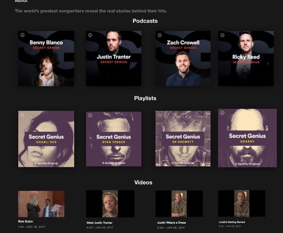Click the "4:02 · JUN 26, 2017" text
Image resolution: width=283 pixels, height=233 pixels.
point(100,228)
